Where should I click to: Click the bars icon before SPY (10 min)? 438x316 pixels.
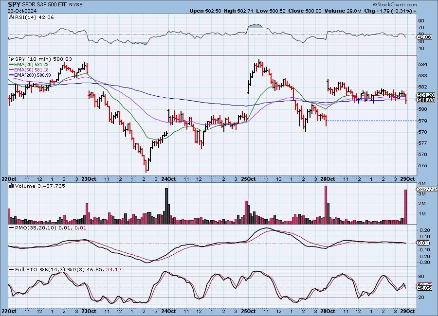point(12,59)
